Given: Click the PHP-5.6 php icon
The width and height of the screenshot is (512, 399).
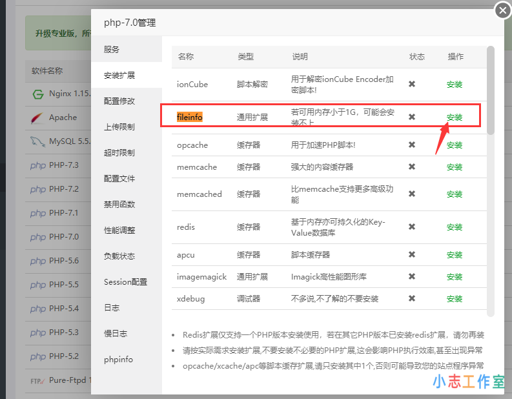Looking at the screenshot, I should (38, 261).
